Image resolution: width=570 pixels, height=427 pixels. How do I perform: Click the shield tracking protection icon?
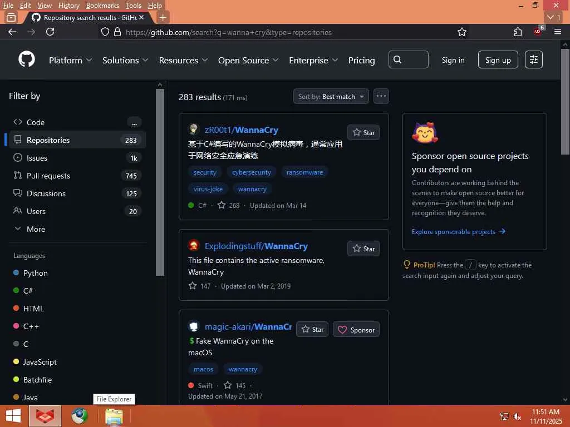click(x=105, y=32)
